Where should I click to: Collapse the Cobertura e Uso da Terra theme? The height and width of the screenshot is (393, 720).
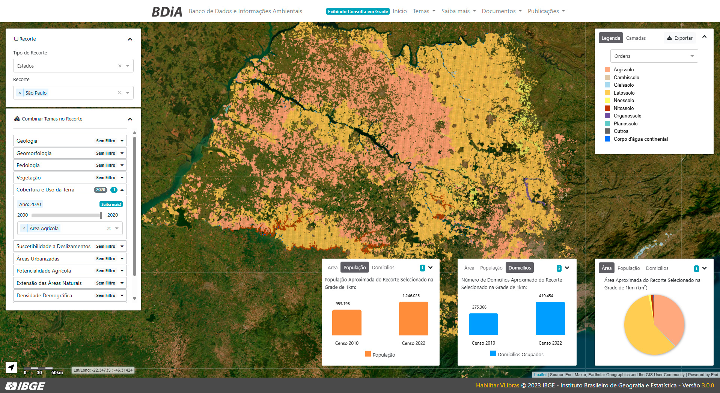point(122,190)
